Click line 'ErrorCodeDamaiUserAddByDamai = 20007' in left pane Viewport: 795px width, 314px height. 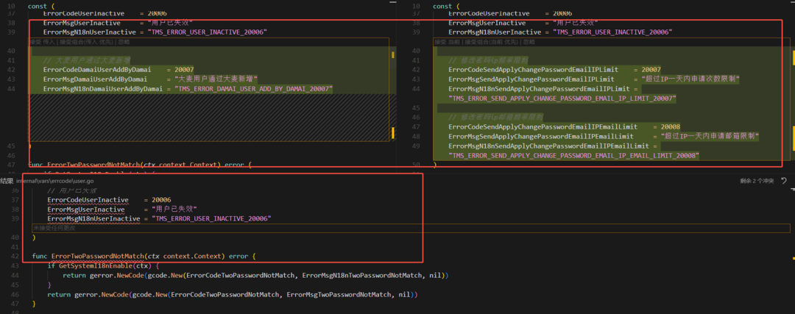click(x=118, y=69)
